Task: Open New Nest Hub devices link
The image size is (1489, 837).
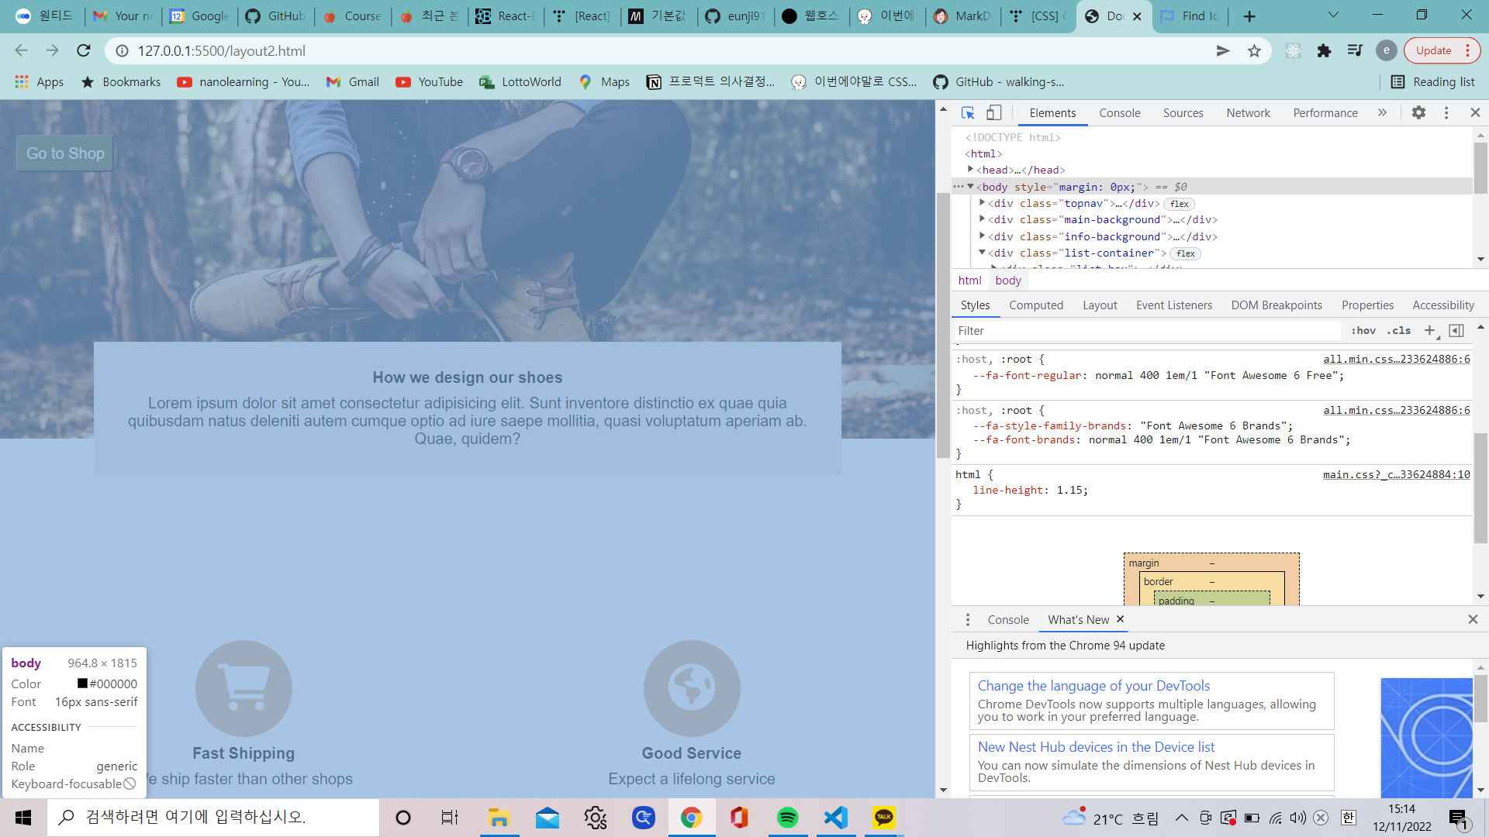Action: pyautogui.click(x=1096, y=747)
